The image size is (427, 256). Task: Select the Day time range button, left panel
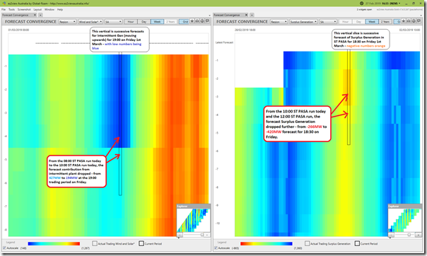click(144, 21)
